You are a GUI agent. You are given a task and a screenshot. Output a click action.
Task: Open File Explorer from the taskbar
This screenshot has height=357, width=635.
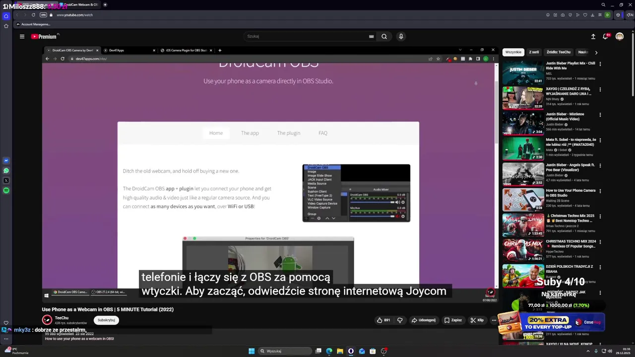[340, 351]
